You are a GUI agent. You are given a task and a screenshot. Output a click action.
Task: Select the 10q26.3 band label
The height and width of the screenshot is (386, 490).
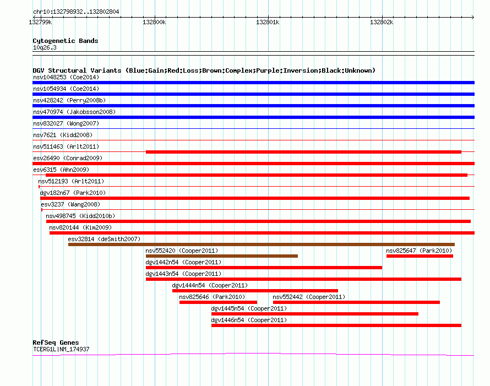point(45,47)
